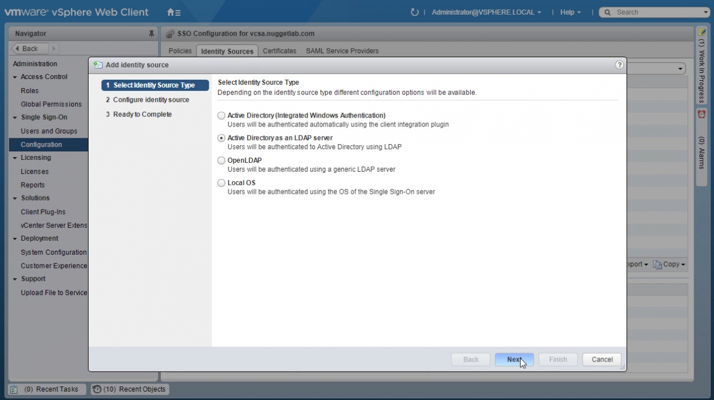Screen dimensions: 714x400
Task: Open the Alarms panel icon
Action: [702, 114]
